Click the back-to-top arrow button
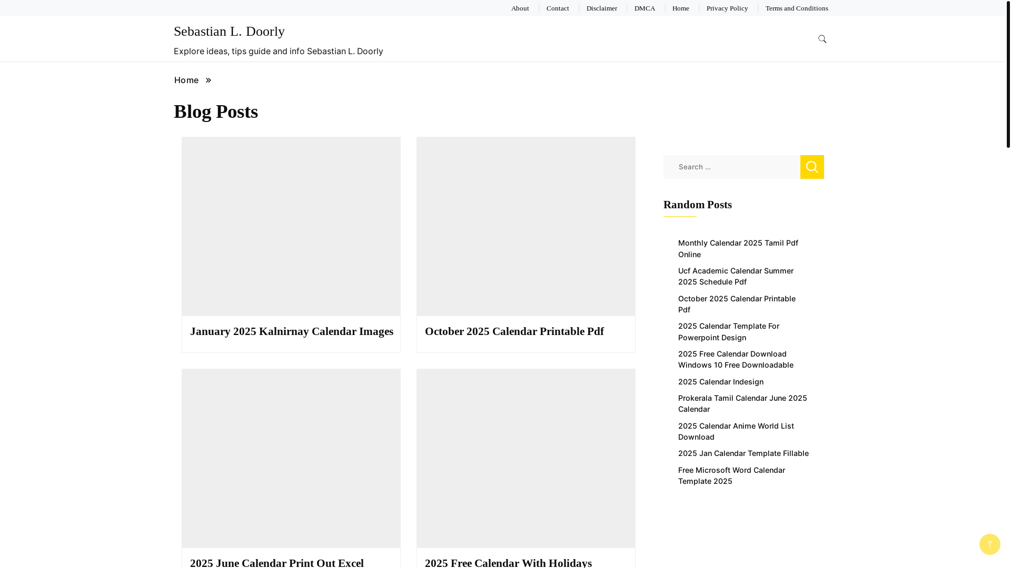1011x568 pixels. tap(989, 544)
